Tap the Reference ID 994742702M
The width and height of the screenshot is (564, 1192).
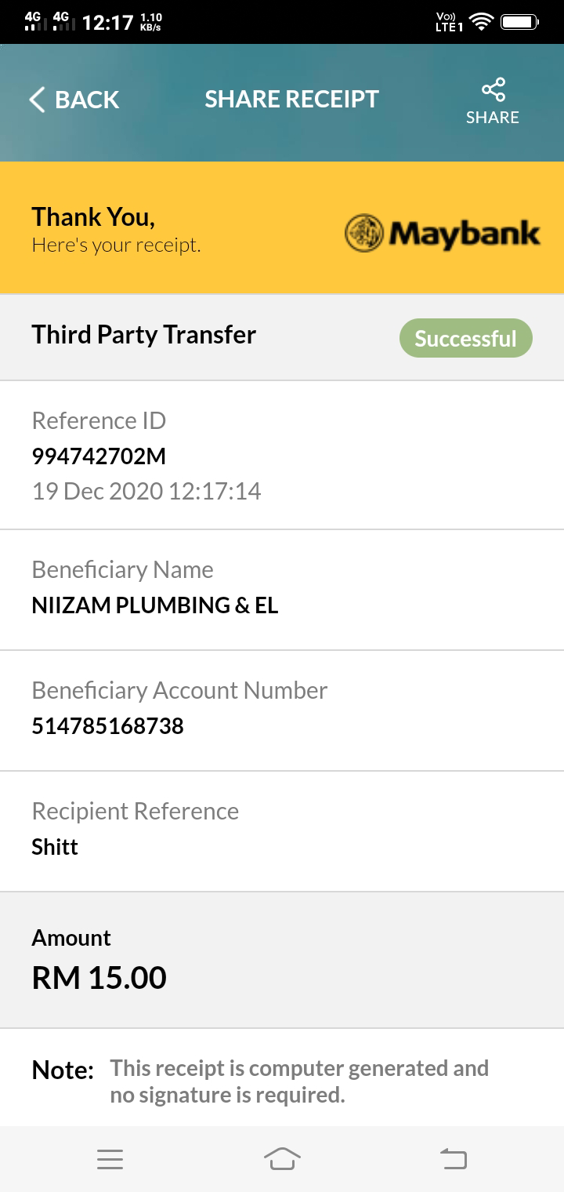99,456
